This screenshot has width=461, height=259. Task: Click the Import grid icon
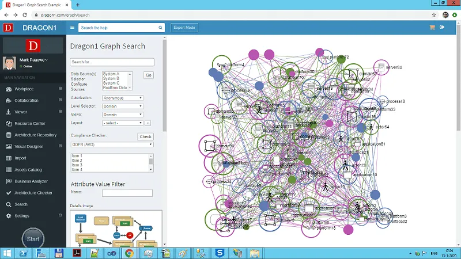click(x=9, y=158)
